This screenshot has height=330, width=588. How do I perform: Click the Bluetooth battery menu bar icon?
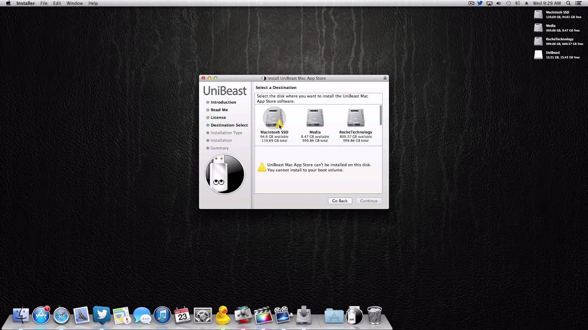[x=518, y=3]
